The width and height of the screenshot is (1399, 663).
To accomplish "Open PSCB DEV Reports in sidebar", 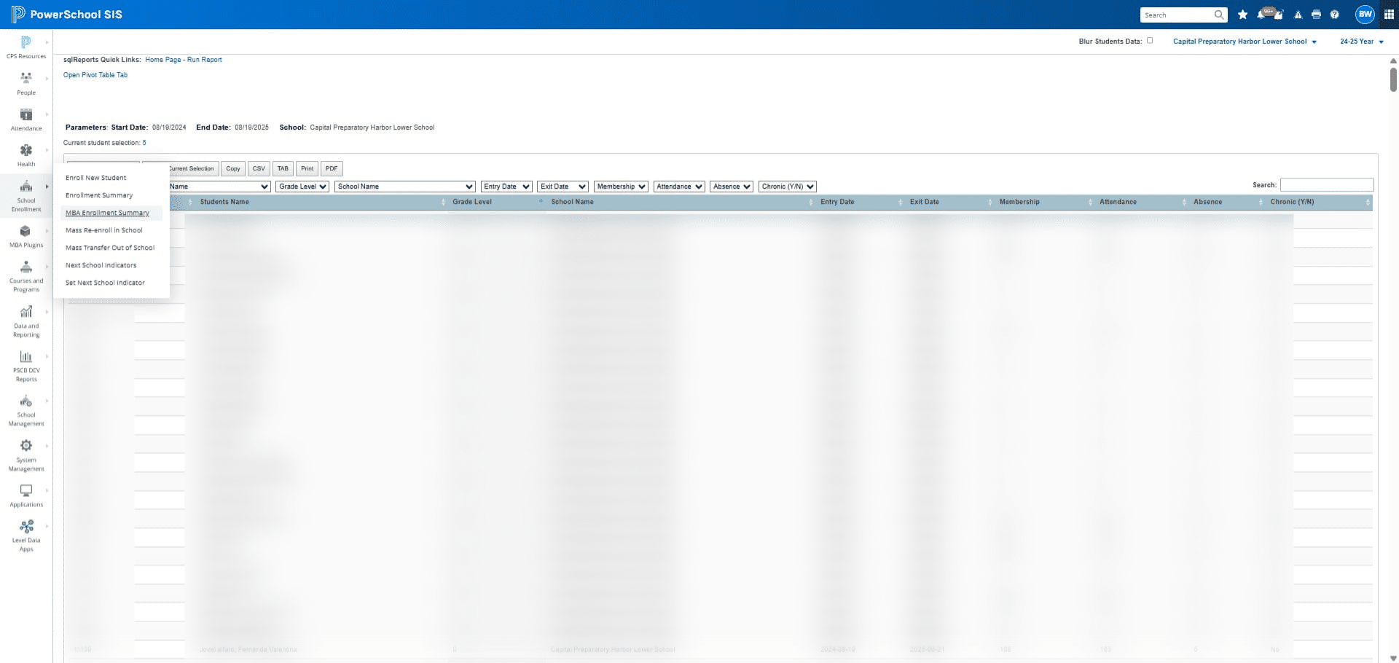I will [26, 366].
